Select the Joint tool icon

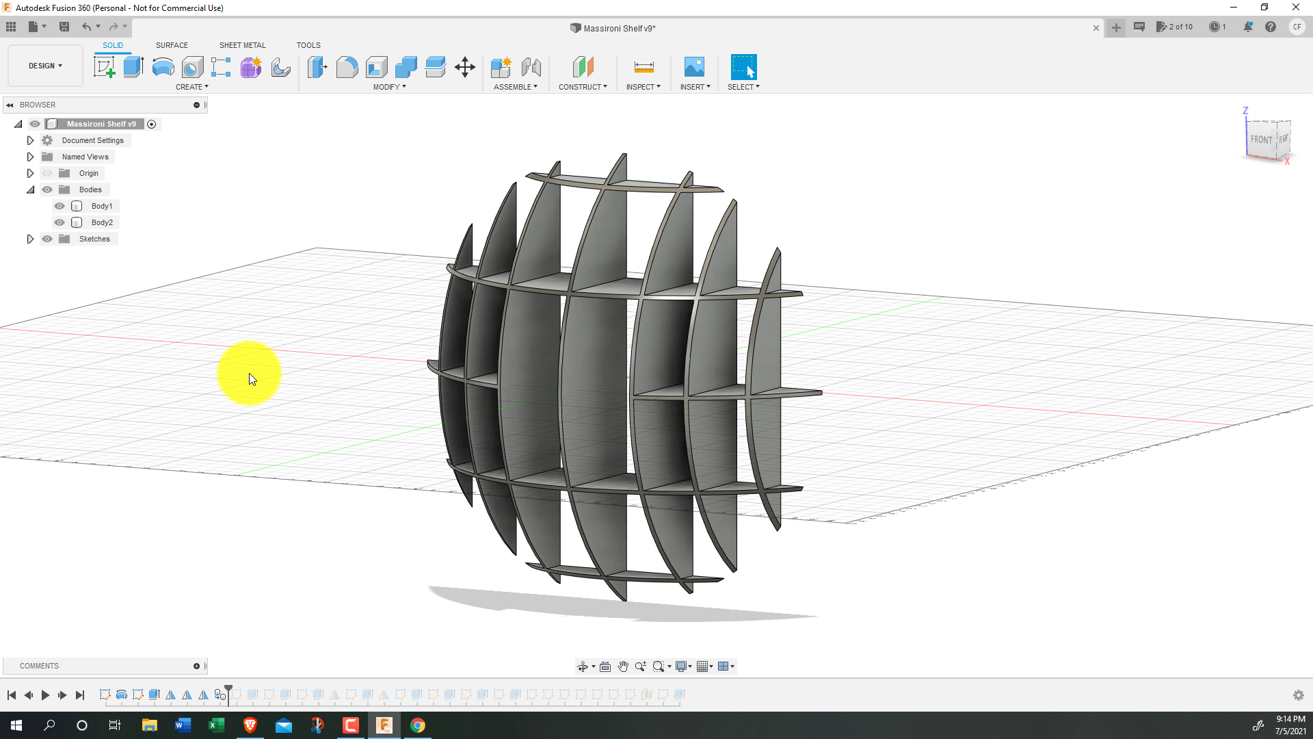(531, 67)
